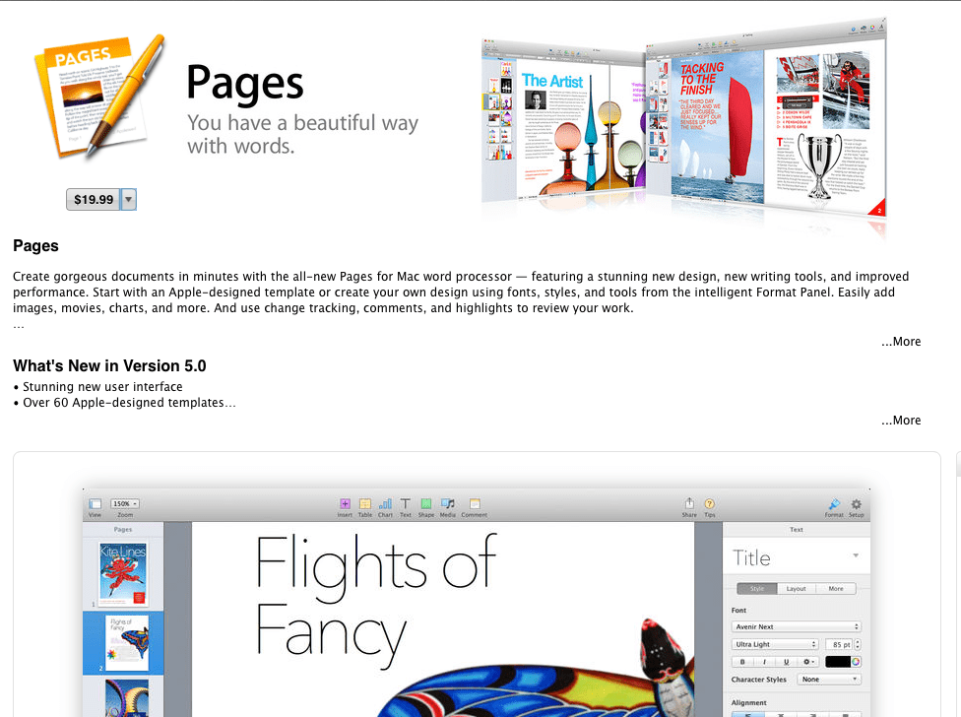Add a Comment using the Comment icon

click(x=475, y=503)
